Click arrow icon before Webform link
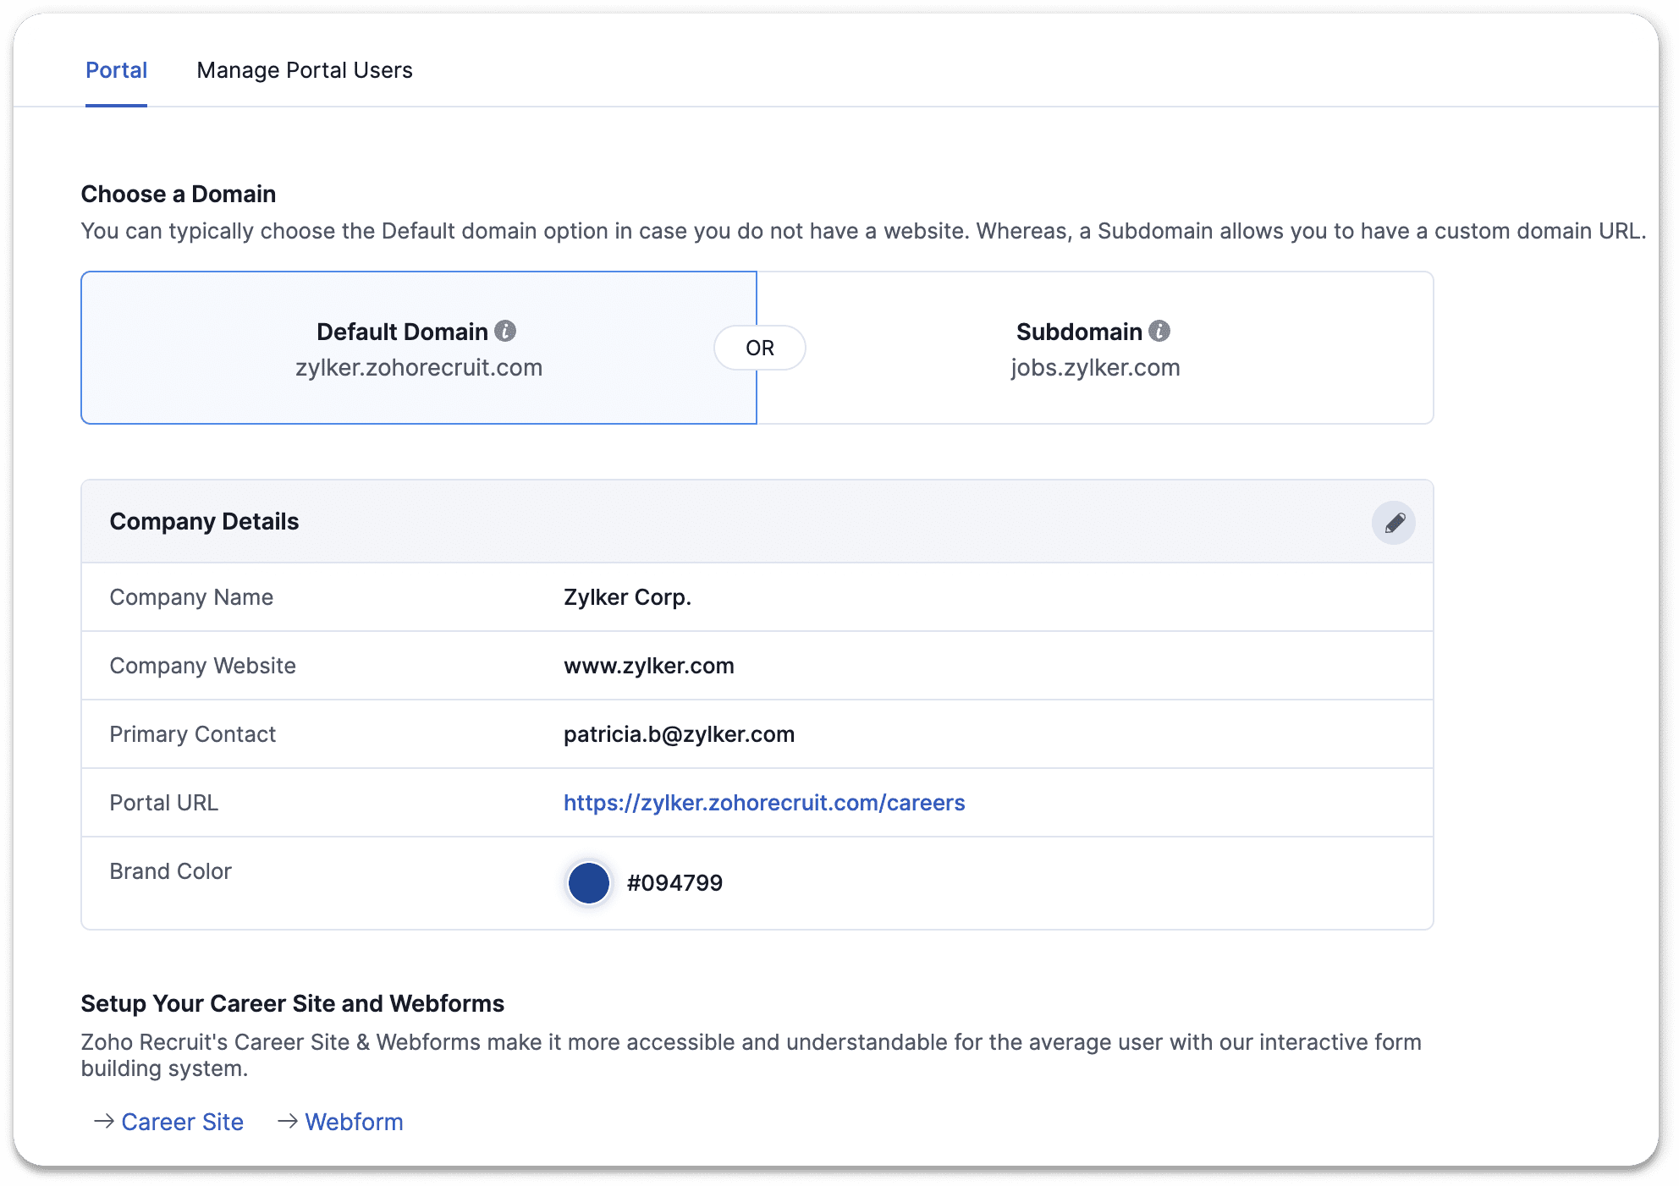This screenshot has height=1186, width=1679. coord(288,1121)
